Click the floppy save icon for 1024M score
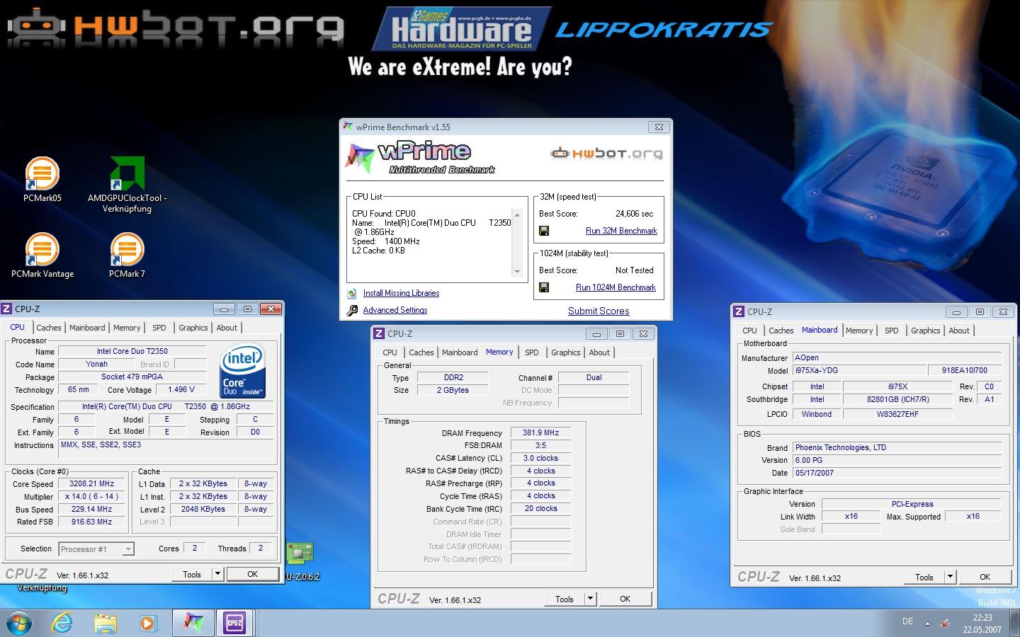 pyautogui.click(x=544, y=287)
